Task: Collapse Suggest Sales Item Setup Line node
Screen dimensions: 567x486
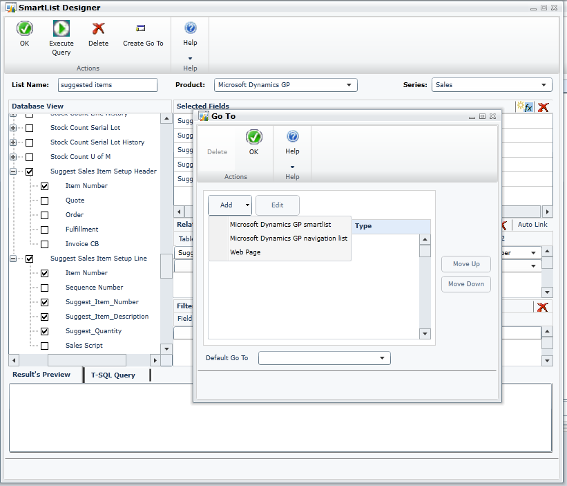Action: click(13, 259)
